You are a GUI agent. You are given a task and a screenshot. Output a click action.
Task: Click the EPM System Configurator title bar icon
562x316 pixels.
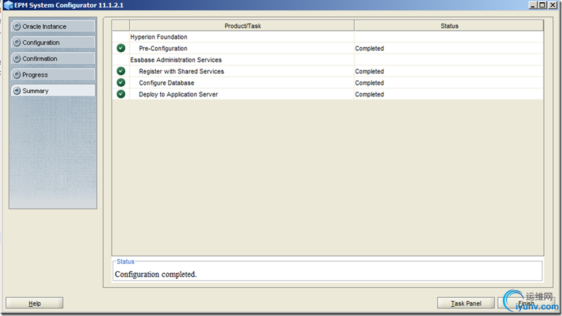click(x=8, y=5)
